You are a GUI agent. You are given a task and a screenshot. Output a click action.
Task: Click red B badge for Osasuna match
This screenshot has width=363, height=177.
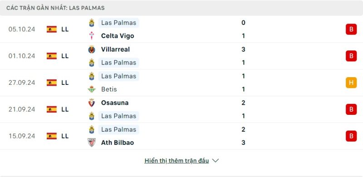351,109
